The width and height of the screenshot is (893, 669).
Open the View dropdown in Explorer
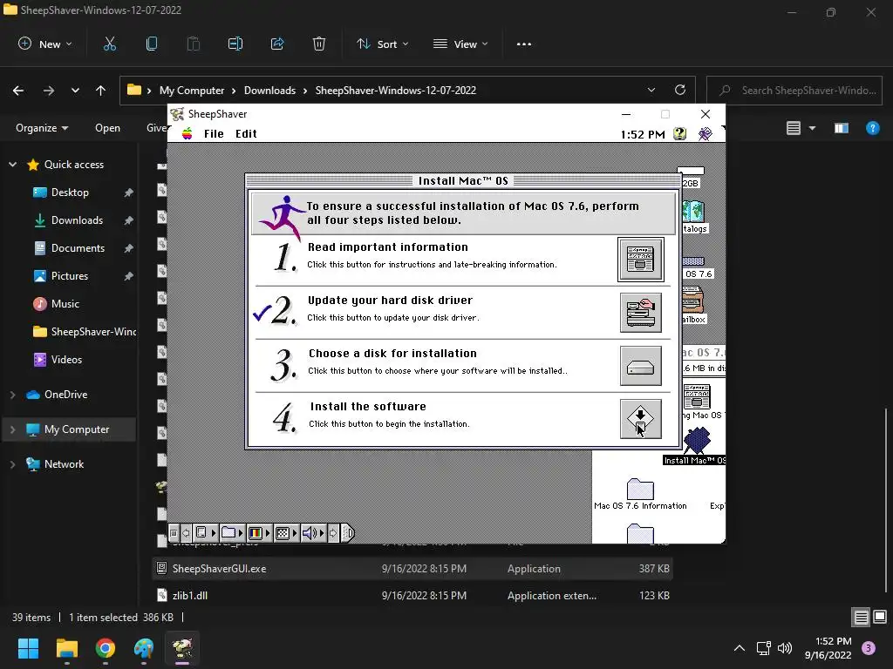pos(460,44)
